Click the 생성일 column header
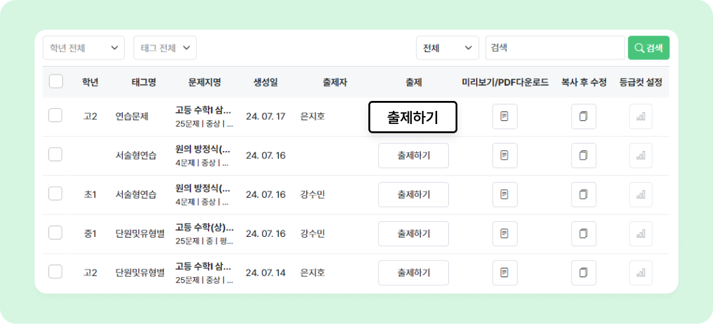The height and width of the screenshot is (324, 713). 265,82
